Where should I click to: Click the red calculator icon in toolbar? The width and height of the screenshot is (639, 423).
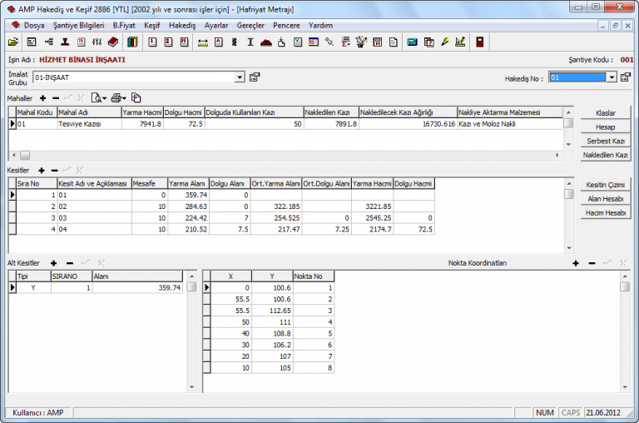tap(480, 42)
